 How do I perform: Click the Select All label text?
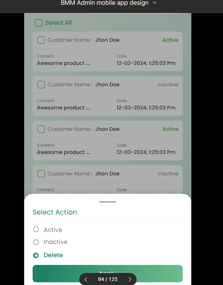[x=58, y=23]
